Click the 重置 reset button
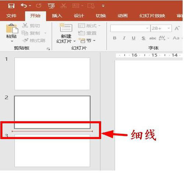184x175 pixels. (x=87, y=33)
